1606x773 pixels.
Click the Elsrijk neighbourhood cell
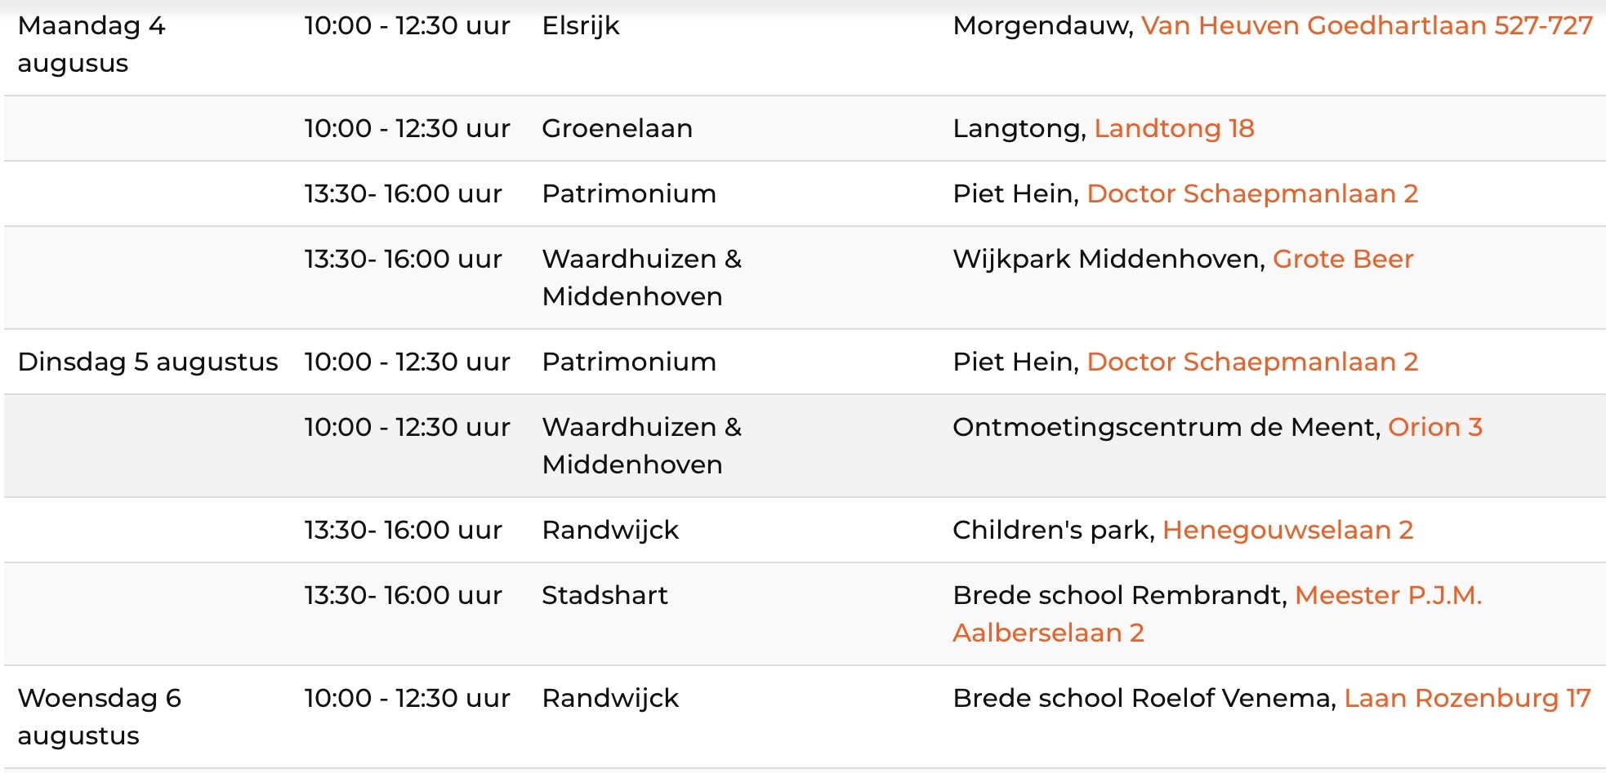(581, 26)
